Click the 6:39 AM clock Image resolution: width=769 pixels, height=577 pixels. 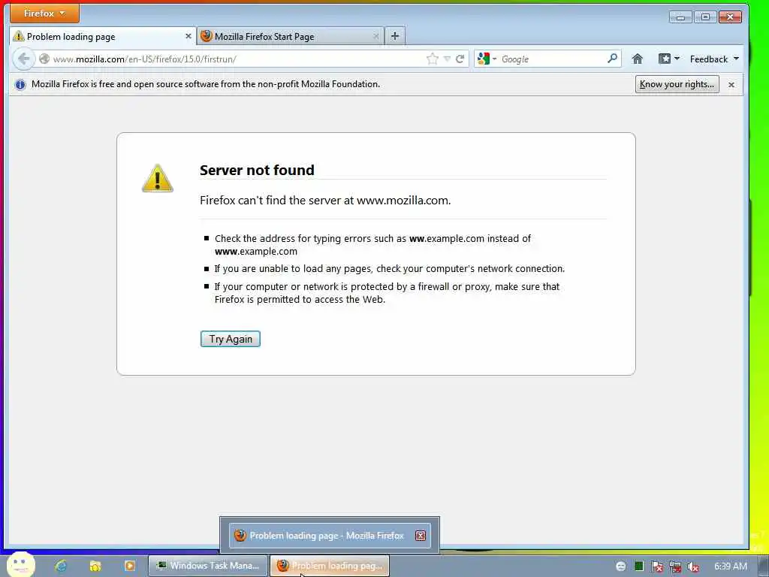click(x=731, y=566)
